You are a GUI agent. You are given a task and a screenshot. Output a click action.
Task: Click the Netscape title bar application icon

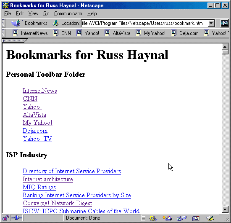[x=5, y=5]
